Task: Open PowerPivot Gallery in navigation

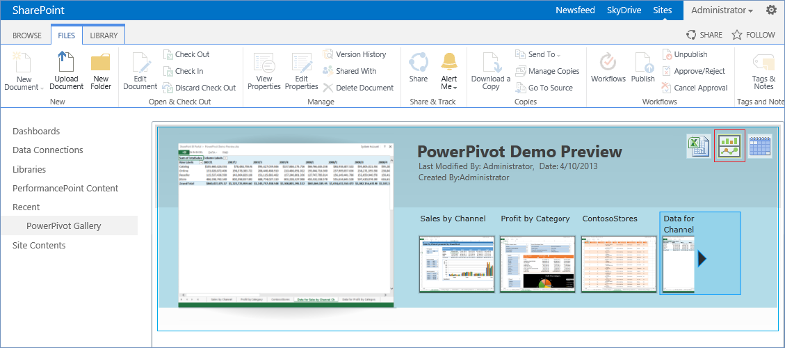Action: (63, 226)
